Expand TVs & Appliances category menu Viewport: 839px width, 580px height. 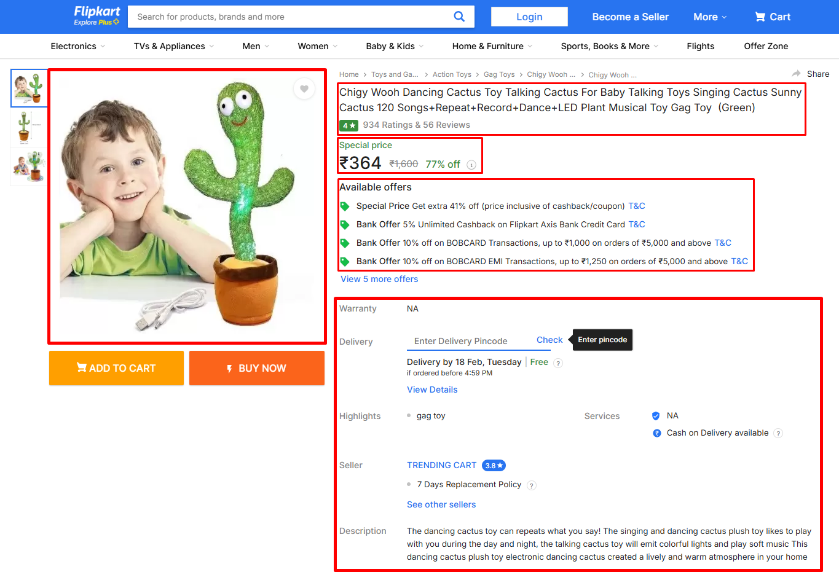pos(174,46)
